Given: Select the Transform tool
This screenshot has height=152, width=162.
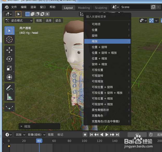Looking at the screenshot, I should tap(9, 77).
